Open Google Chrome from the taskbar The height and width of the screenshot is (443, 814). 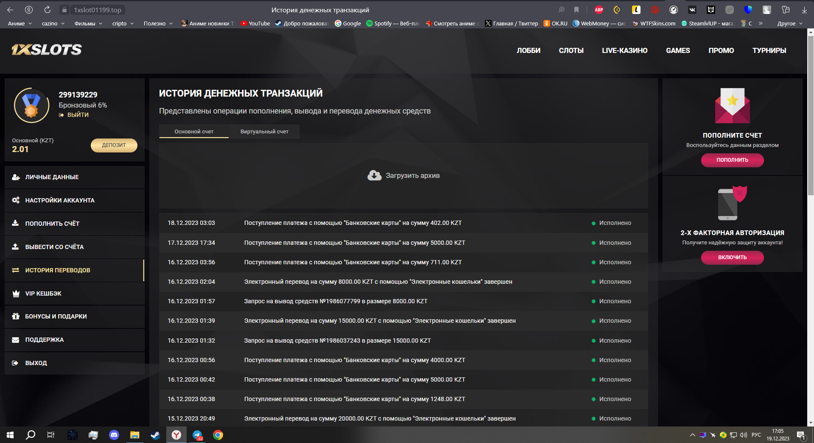218,435
